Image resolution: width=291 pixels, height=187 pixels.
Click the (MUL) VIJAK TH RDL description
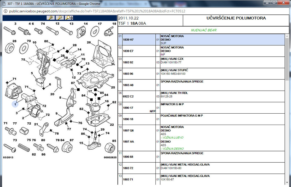pos(174,93)
